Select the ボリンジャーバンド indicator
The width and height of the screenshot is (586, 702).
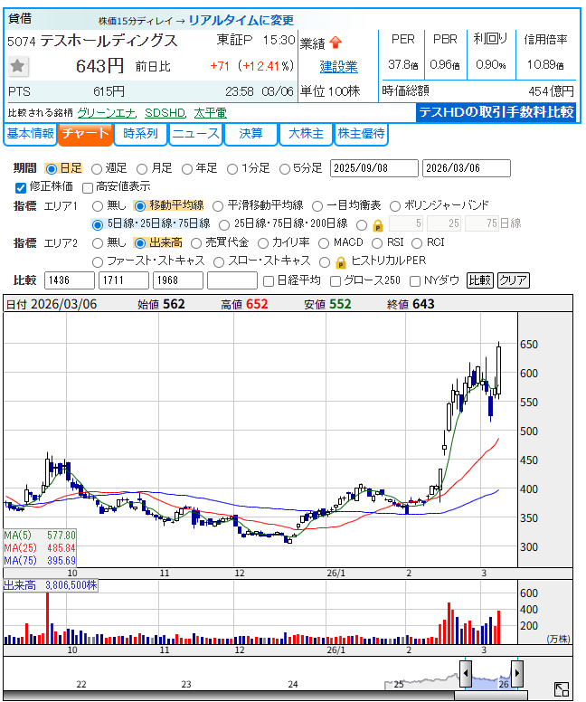(x=395, y=206)
